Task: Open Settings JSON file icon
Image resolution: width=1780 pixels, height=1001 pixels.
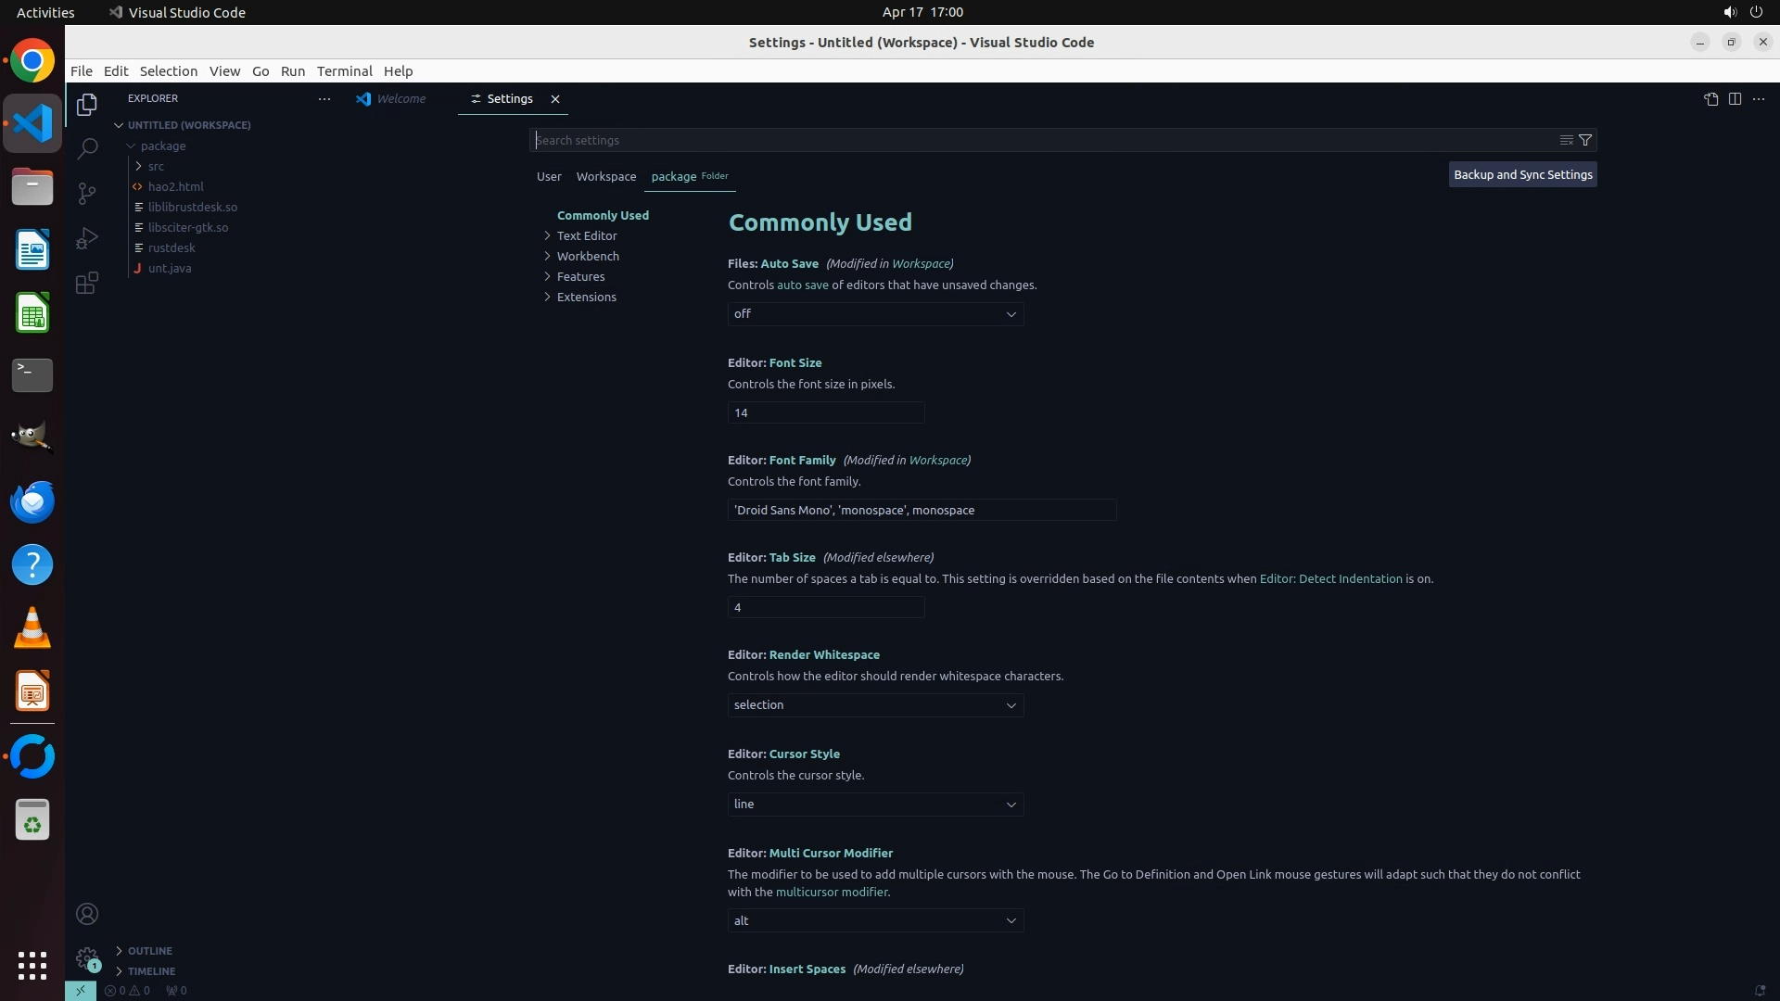Action: point(1710,99)
